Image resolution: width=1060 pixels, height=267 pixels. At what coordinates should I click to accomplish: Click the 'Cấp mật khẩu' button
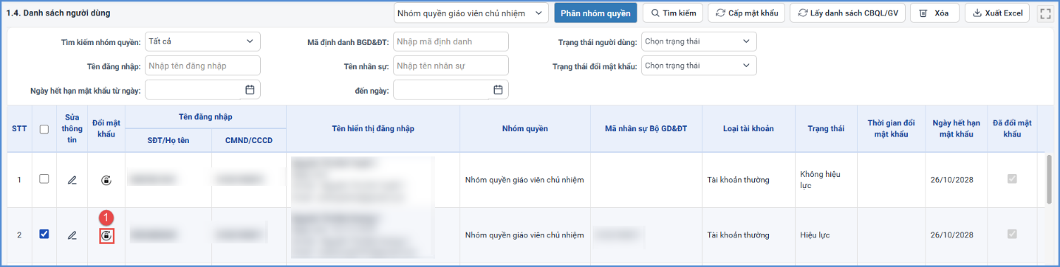click(747, 13)
